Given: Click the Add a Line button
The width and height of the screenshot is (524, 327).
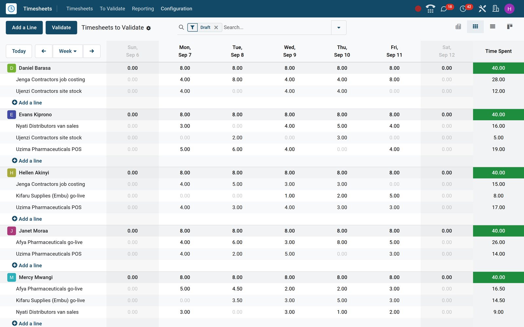Looking at the screenshot, I should pos(24,27).
